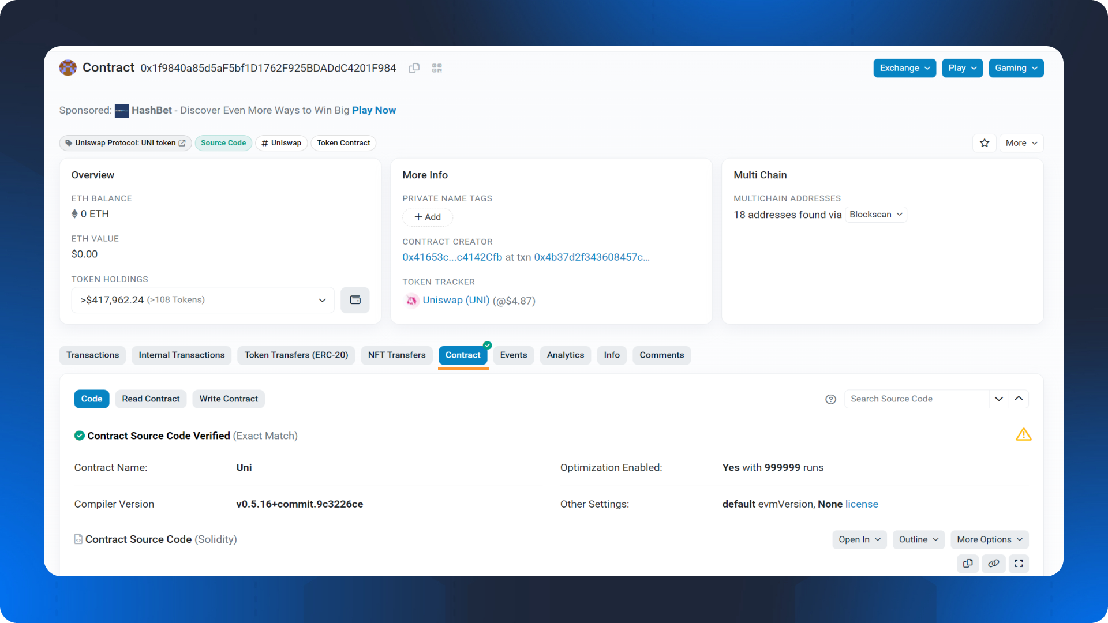Open the Uniswap (UNI) token tracker link

(x=455, y=300)
